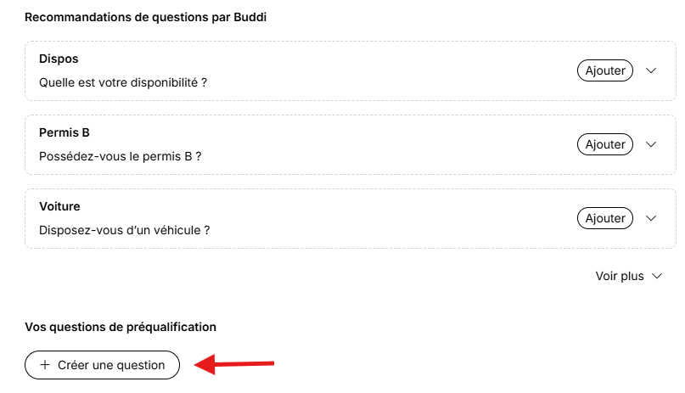Select the Dispos card title

click(x=59, y=59)
